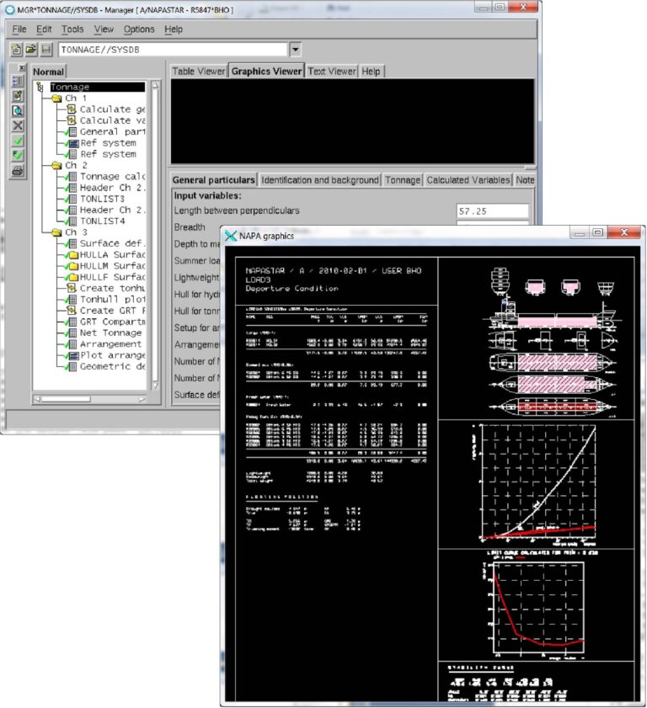The width and height of the screenshot is (647, 708).
Task: Click the single green checkmark sidebar icon
Action: [18, 141]
